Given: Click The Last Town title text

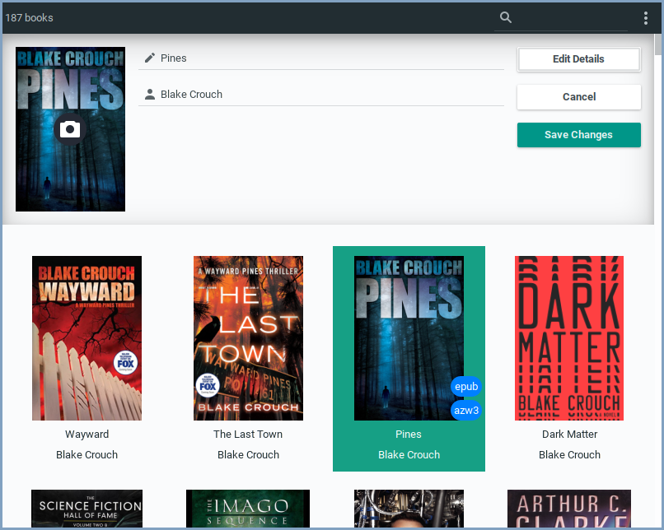Looking at the screenshot, I should pos(248,434).
